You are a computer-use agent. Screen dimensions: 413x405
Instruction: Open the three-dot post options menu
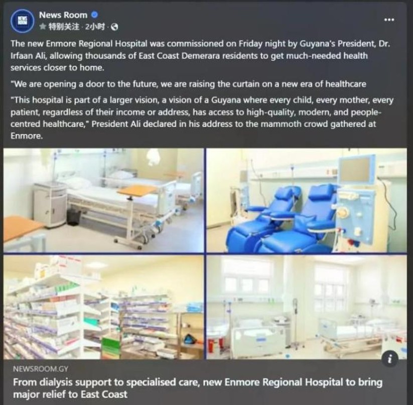(389, 20)
